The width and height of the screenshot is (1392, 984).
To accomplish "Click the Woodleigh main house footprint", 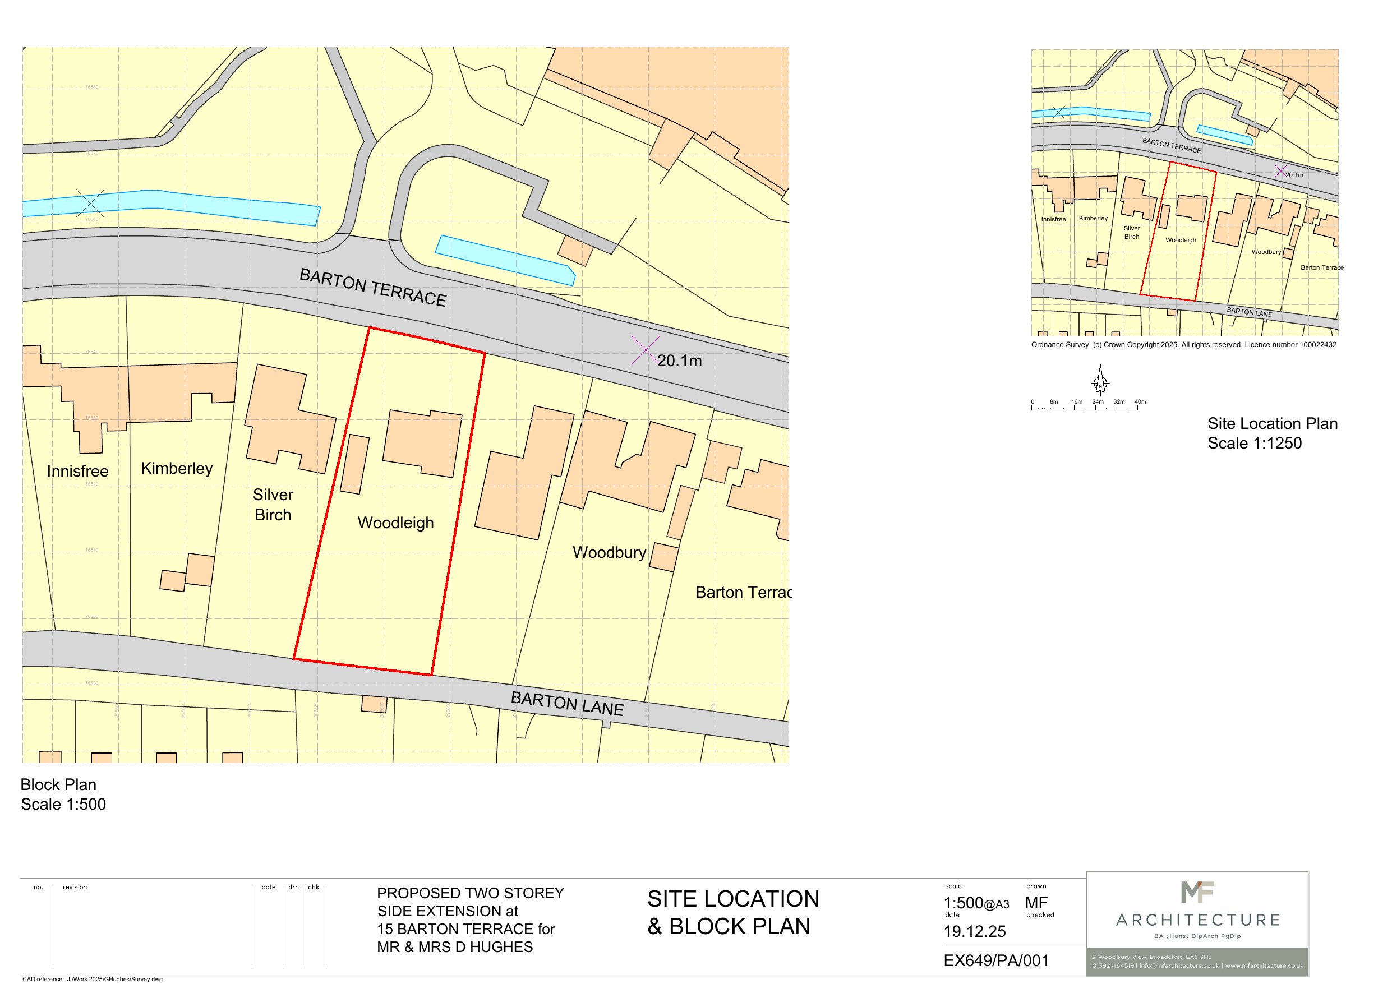I will (422, 443).
